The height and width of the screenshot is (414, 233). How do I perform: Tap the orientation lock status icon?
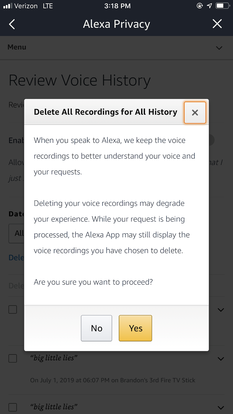pos(200,6)
